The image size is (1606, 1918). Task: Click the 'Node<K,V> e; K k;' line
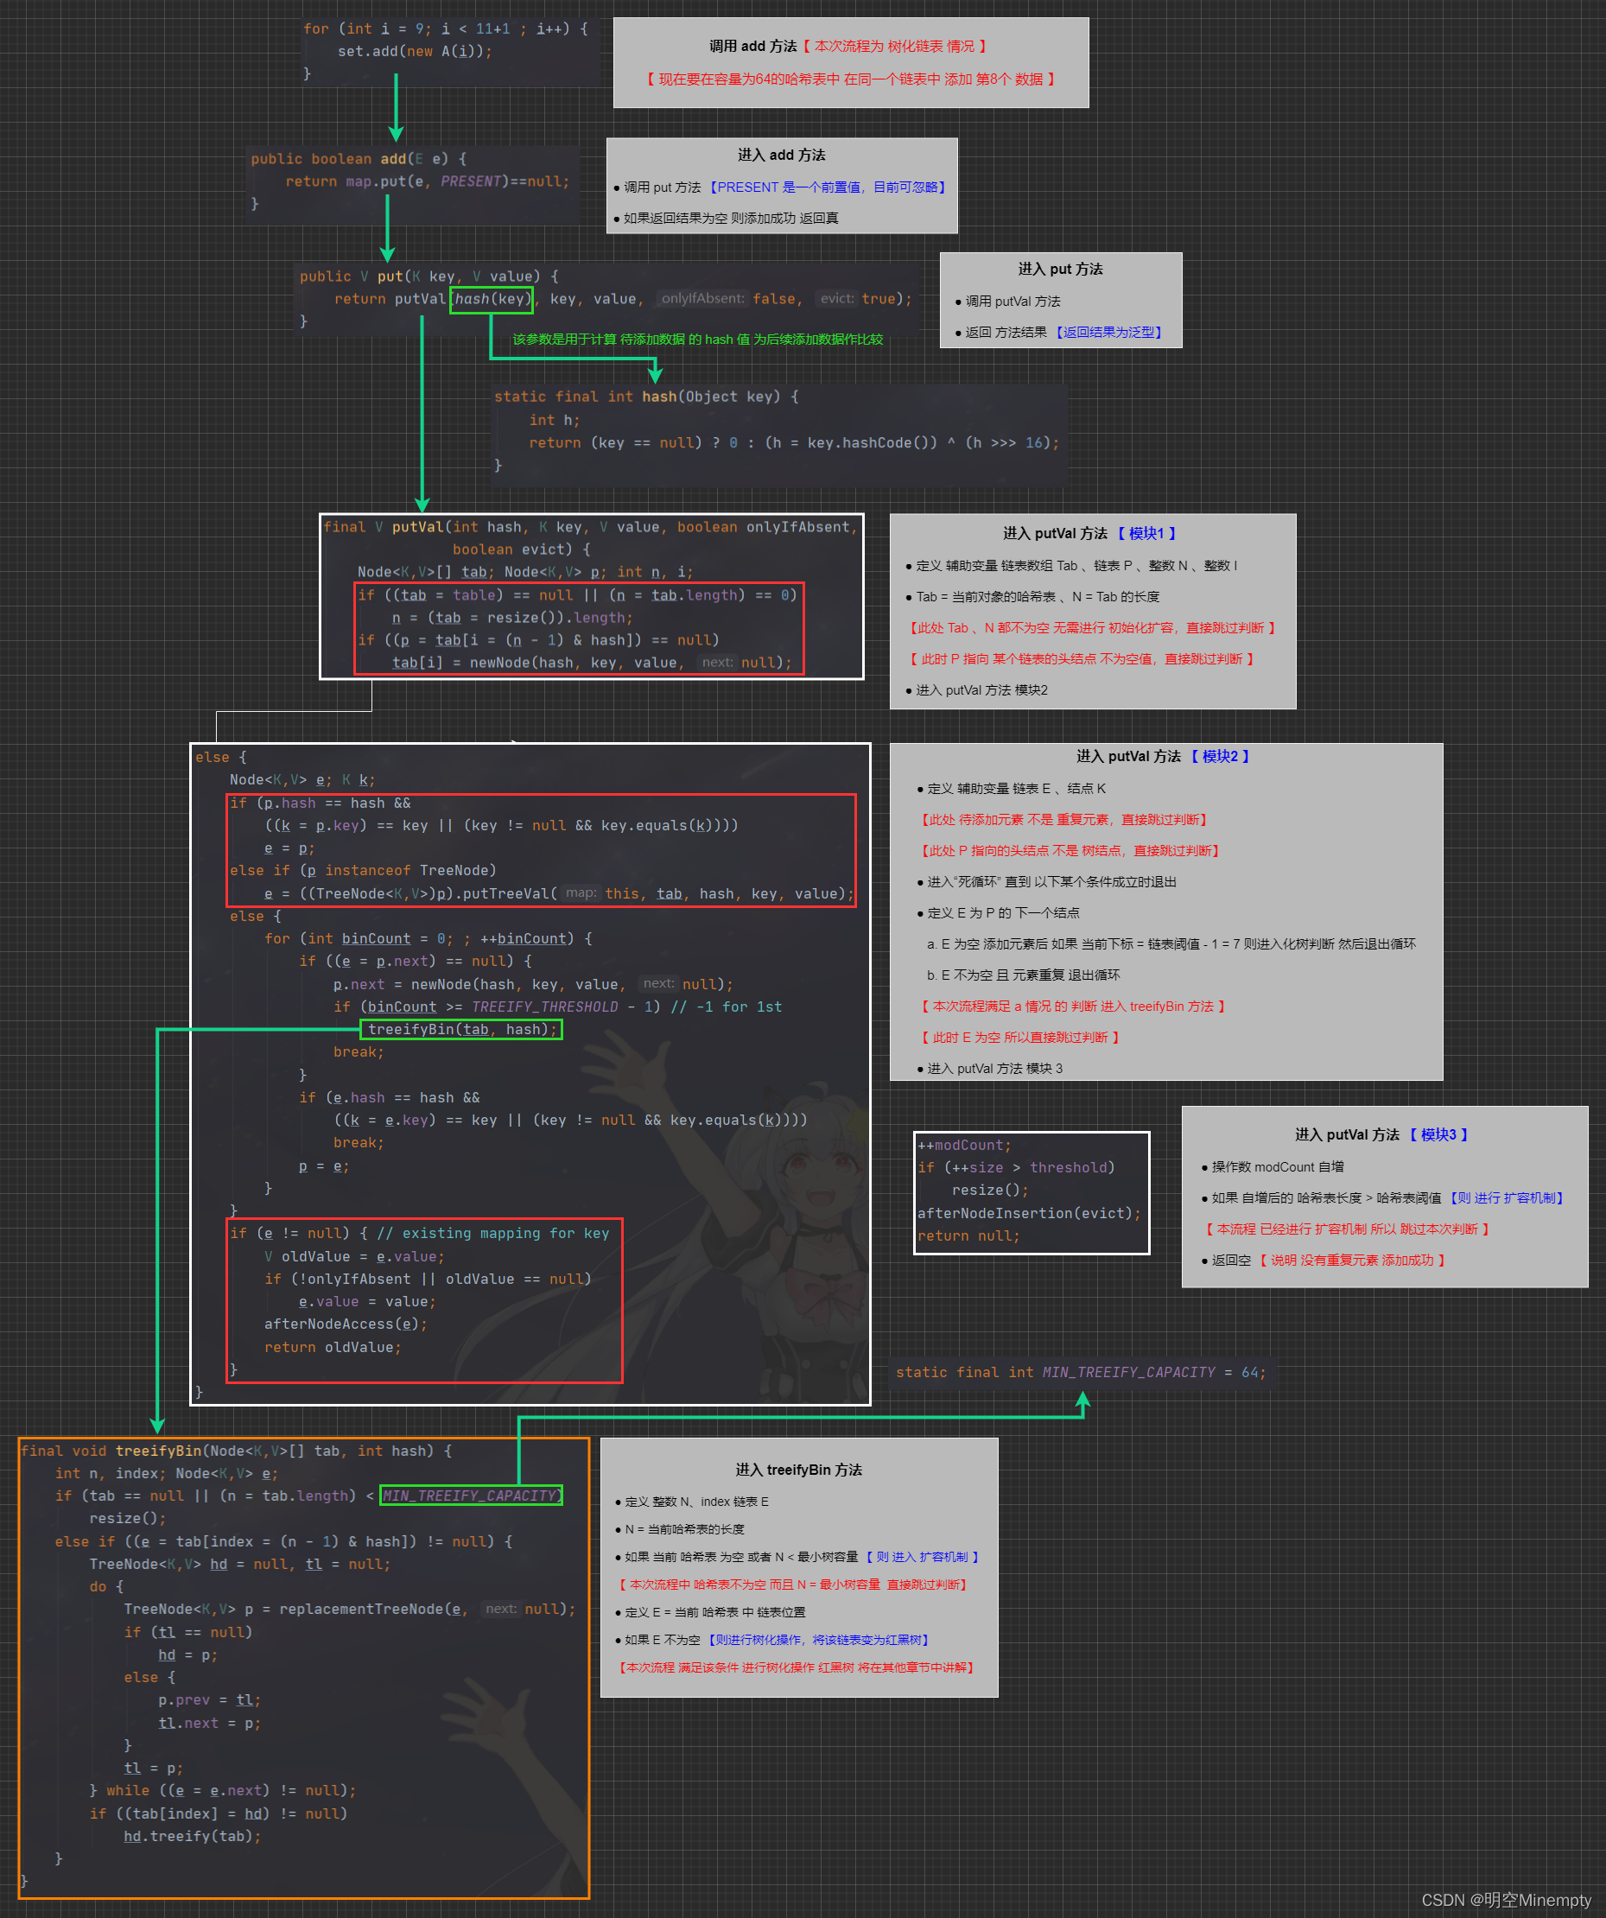click(302, 780)
